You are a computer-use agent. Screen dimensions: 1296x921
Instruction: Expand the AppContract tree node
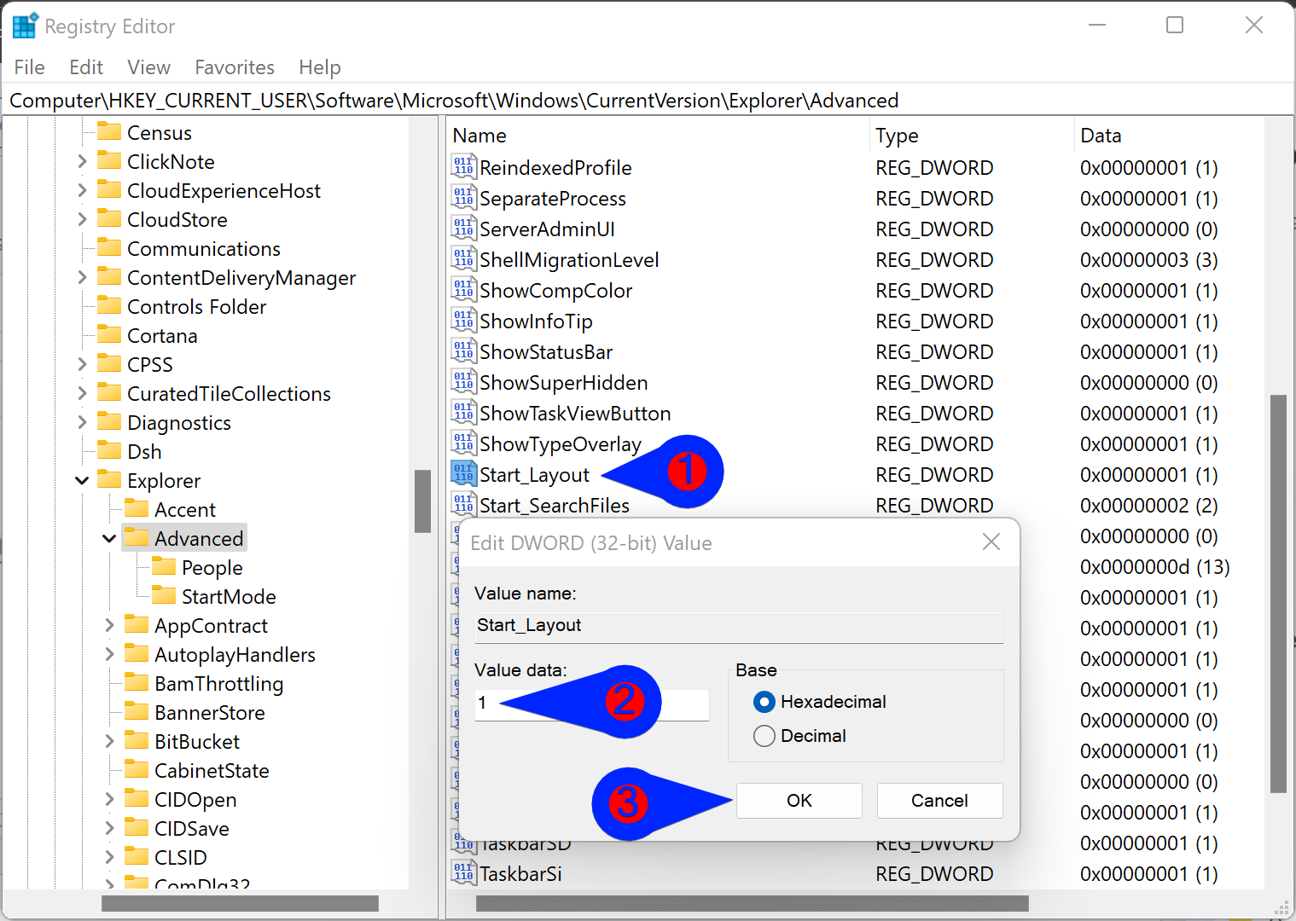[109, 625]
